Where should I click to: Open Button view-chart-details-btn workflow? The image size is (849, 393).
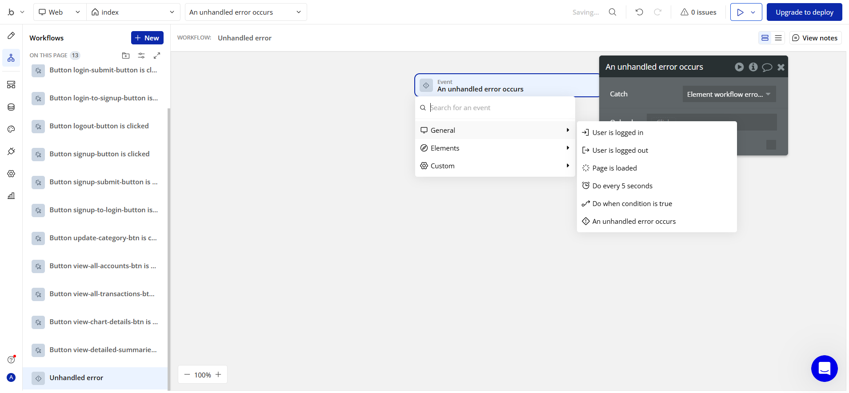(95, 322)
